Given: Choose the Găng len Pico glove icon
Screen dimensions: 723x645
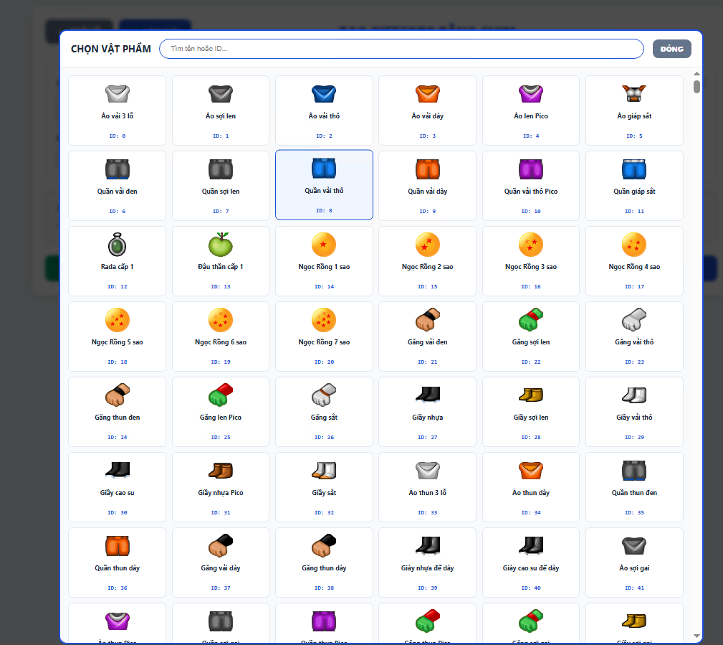Looking at the screenshot, I should (221, 395).
